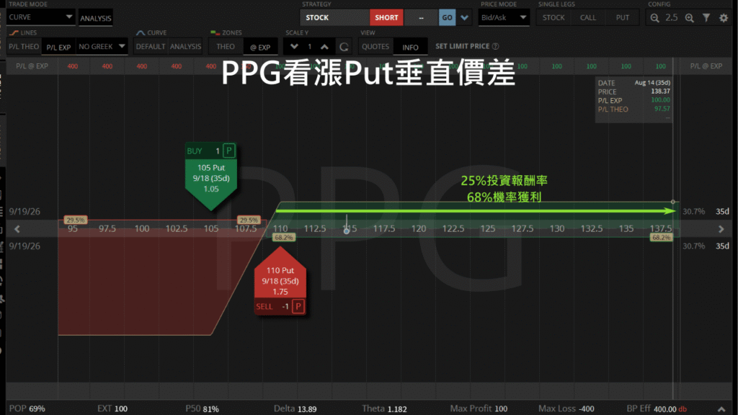Toggle the P/L EXP line
This screenshot has width=738, height=415.
pyautogui.click(x=58, y=47)
